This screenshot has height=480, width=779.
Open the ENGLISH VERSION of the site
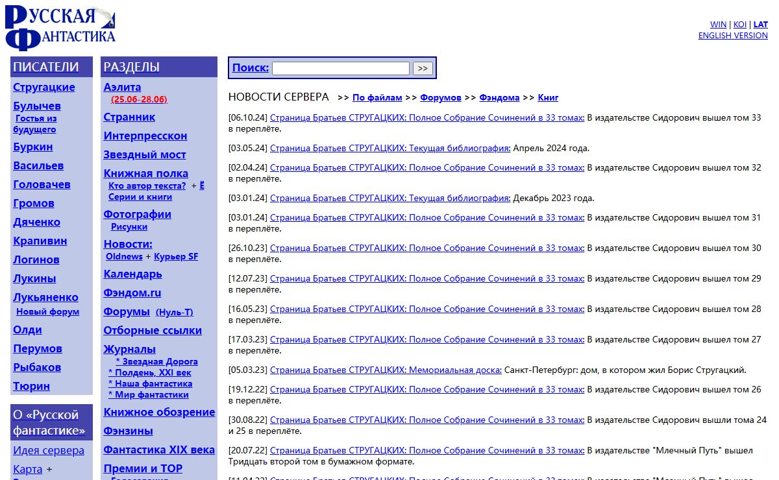click(x=733, y=36)
